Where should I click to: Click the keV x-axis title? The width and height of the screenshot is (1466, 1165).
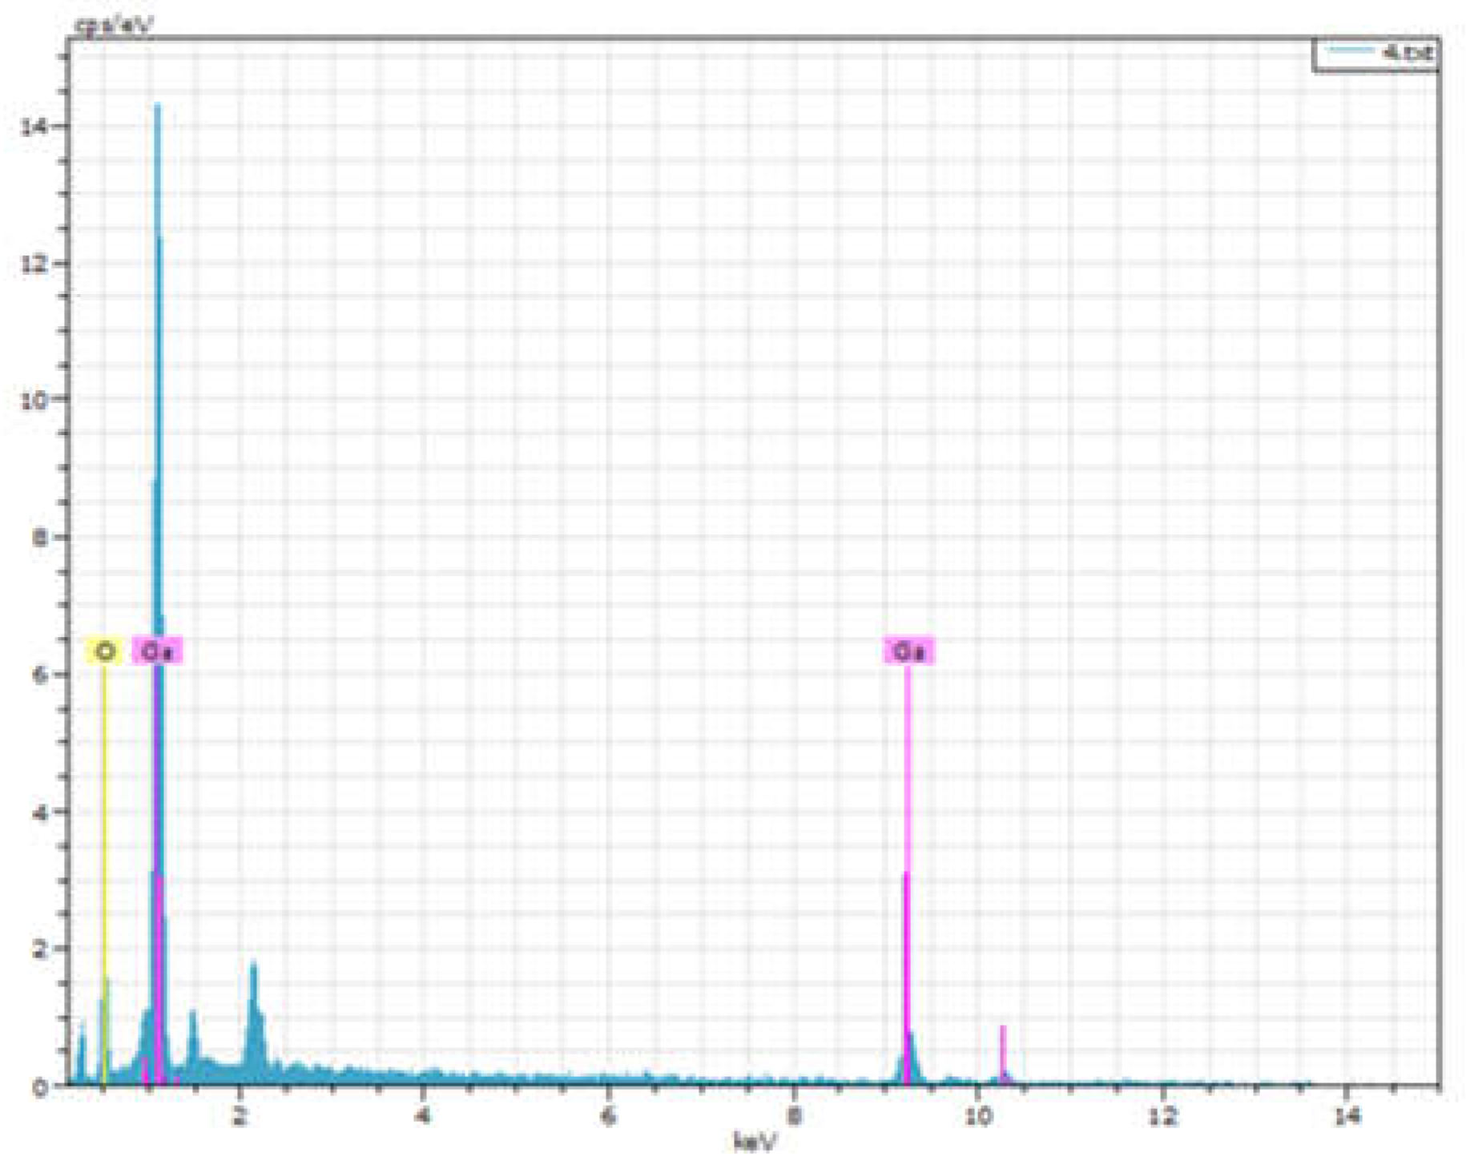coord(754,1143)
